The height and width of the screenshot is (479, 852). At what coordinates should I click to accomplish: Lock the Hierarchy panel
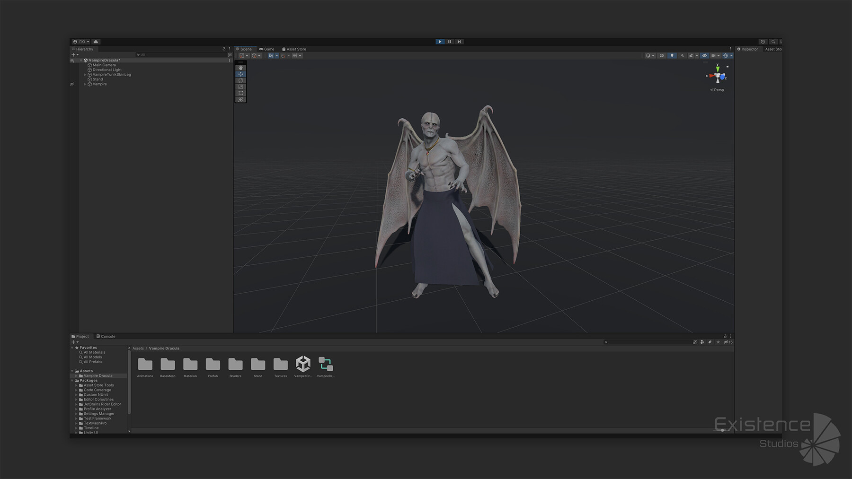tap(224, 49)
